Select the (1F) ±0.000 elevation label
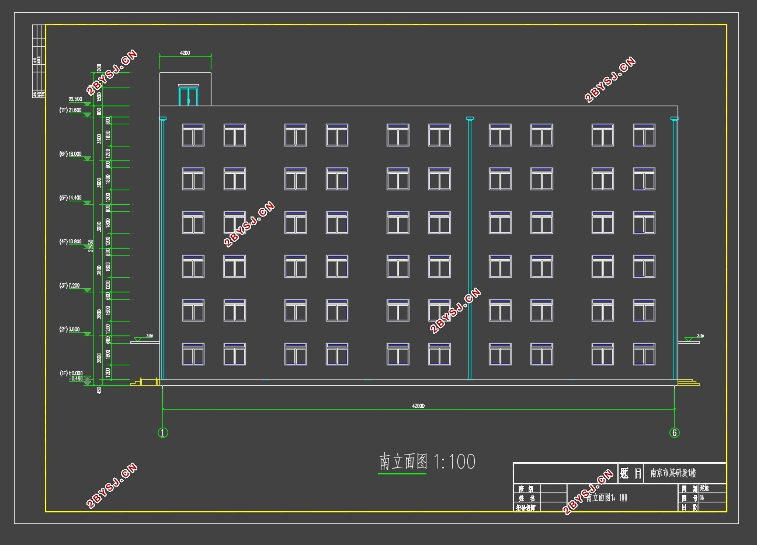The height and width of the screenshot is (545, 757). (x=71, y=373)
